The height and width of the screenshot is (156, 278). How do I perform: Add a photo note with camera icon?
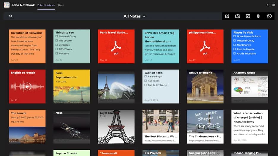(238, 16)
